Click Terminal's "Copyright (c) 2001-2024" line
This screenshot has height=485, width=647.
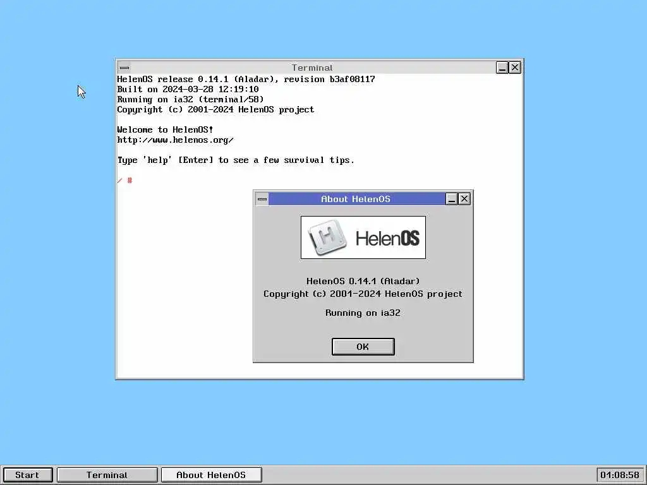click(215, 110)
